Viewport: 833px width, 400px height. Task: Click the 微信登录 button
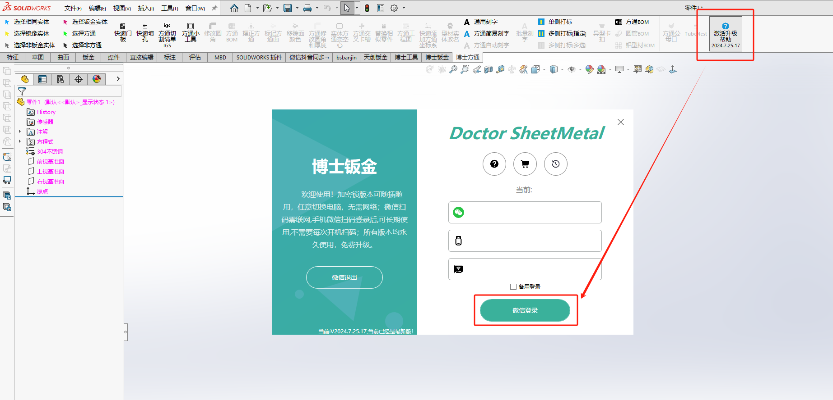pyautogui.click(x=525, y=310)
